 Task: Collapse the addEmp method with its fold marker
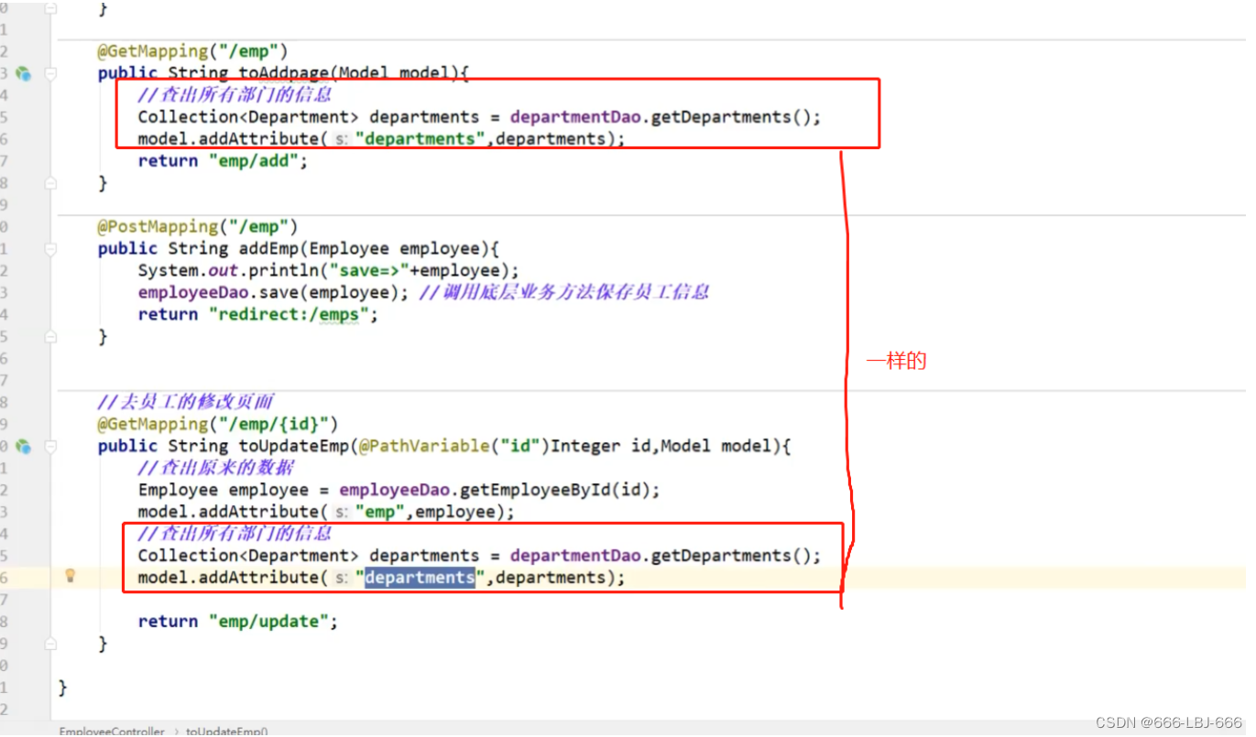pyautogui.click(x=50, y=249)
